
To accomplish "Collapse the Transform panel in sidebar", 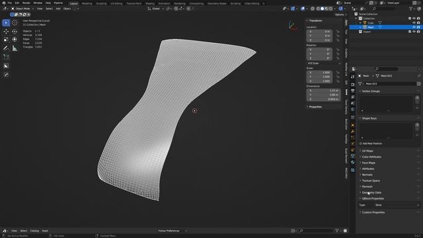I will pyautogui.click(x=315, y=20).
